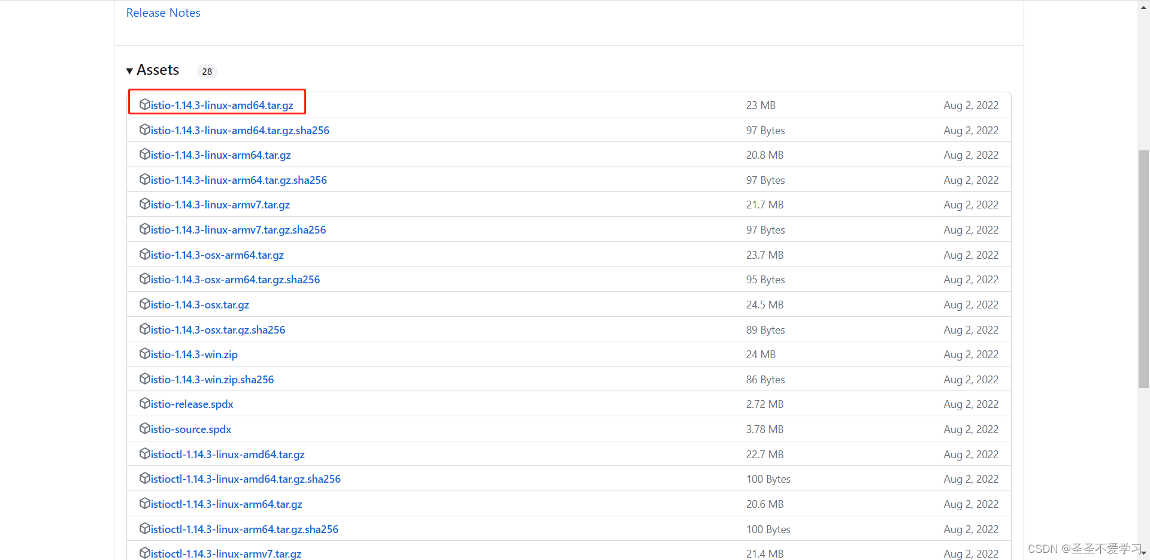This screenshot has width=1150, height=560.
Task: Click package icon beside istio-release.spdx
Action: [x=145, y=403]
